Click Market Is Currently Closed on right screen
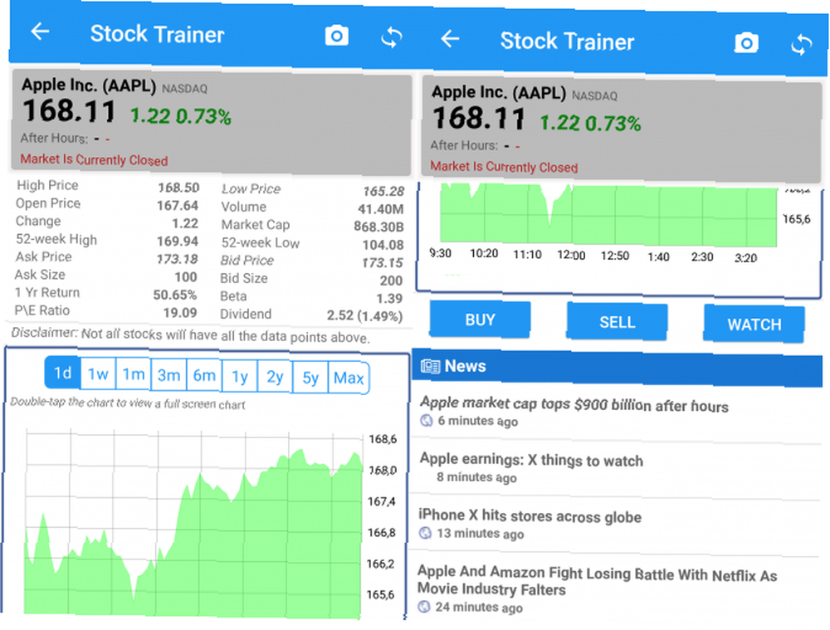The width and height of the screenshot is (830, 630). [504, 167]
